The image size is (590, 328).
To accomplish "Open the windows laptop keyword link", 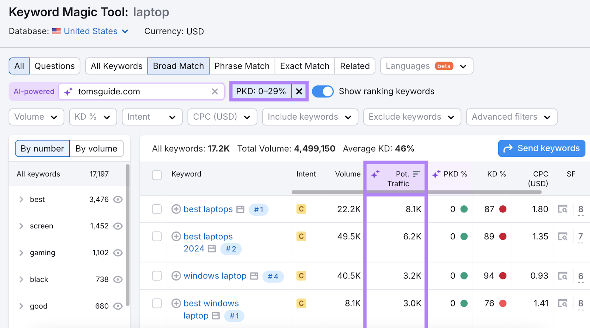I will tap(215, 276).
